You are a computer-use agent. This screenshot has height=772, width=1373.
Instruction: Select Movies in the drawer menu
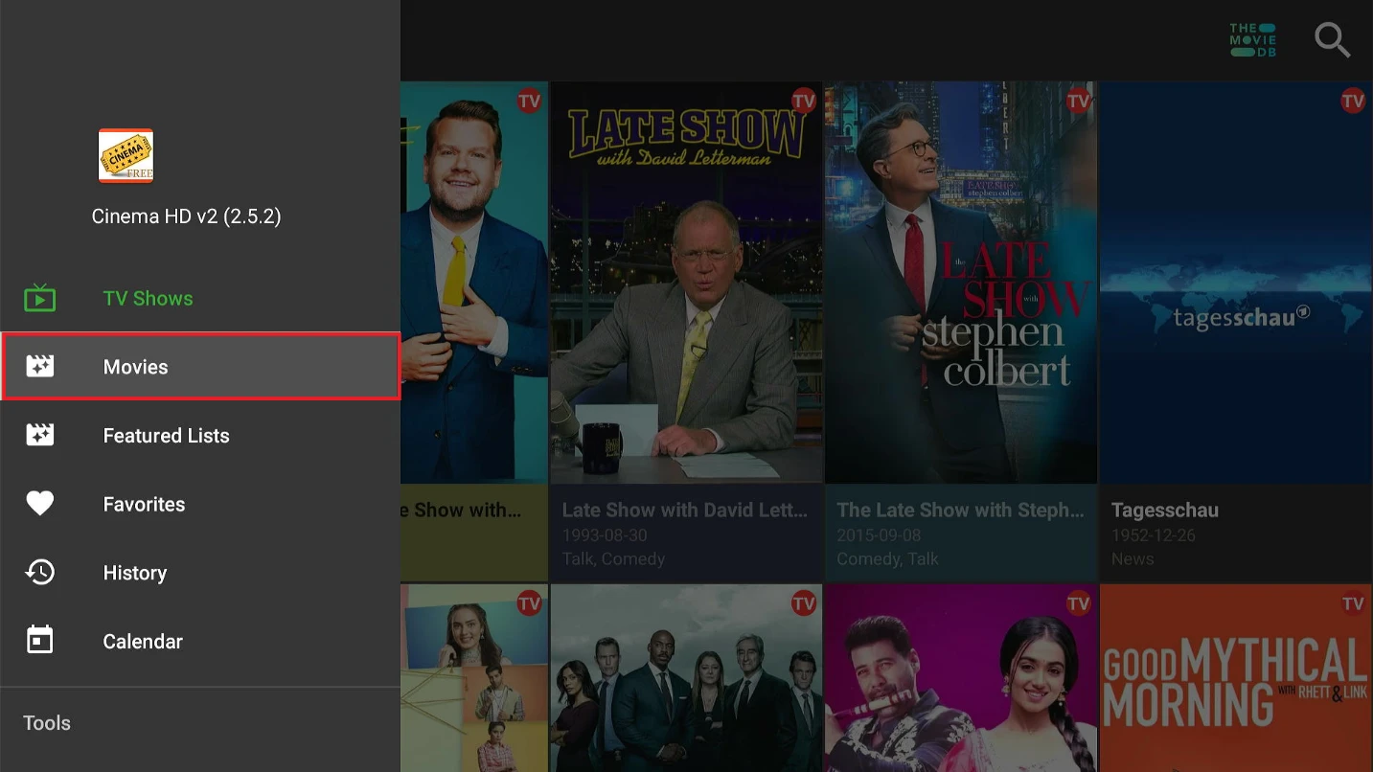(x=200, y=367)
